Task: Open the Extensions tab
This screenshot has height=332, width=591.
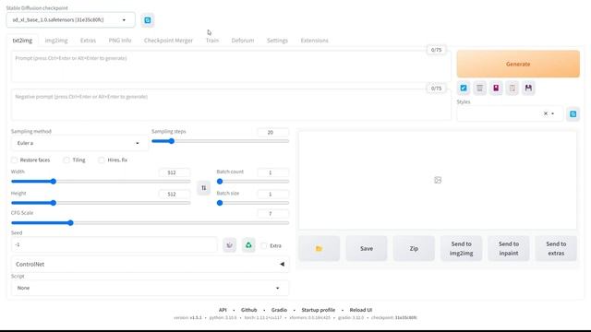Action: [314, 41]
